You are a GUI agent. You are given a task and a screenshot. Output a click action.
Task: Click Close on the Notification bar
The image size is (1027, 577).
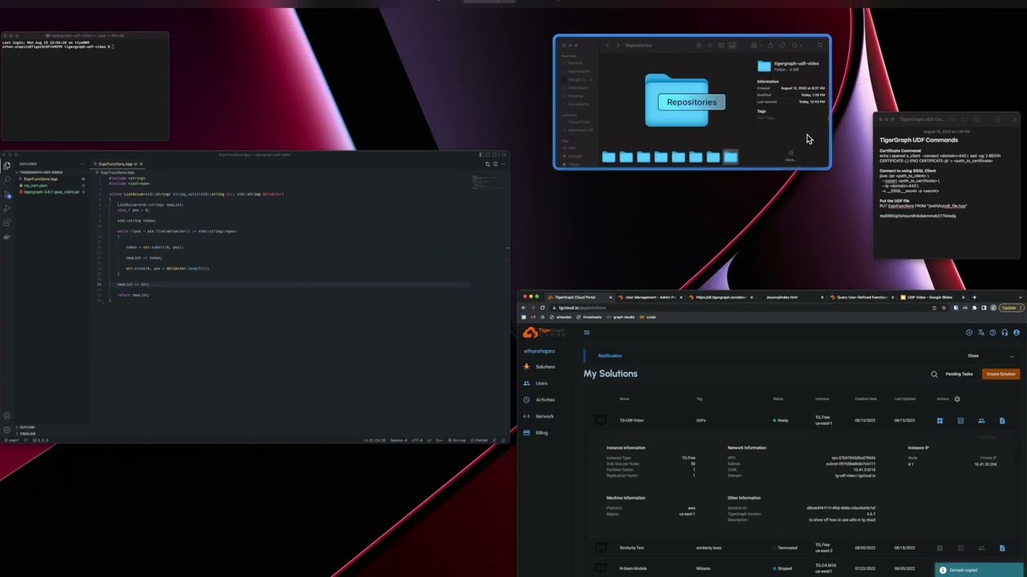973,356
